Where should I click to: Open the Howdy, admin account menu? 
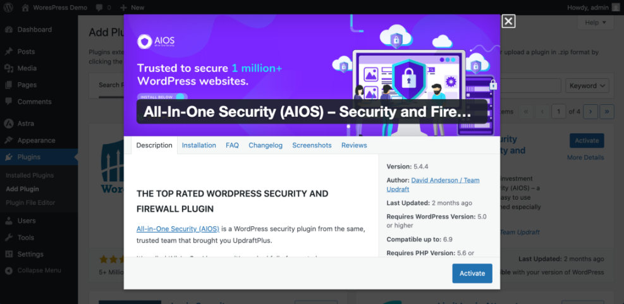pyautogui.click(x=593, y=8)
